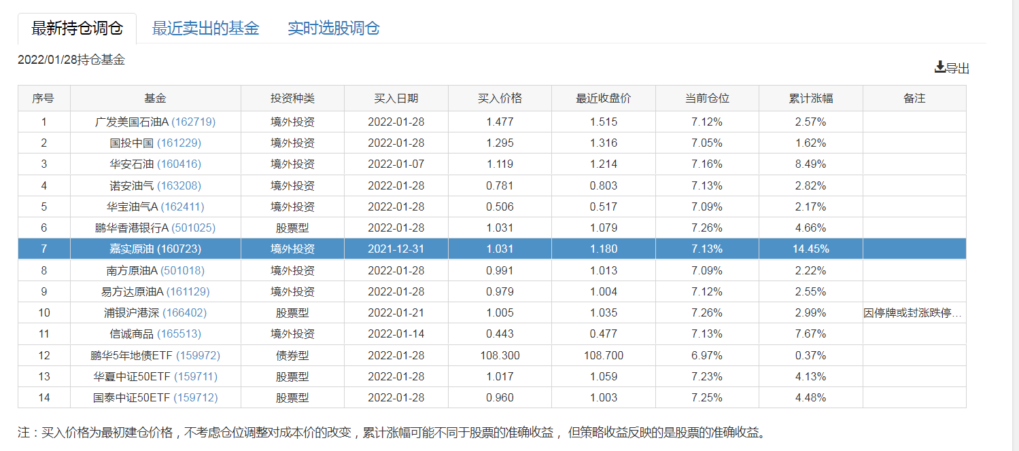
Task: Open fund link 鹏华5年地债ETF (159972)
Action: point(156,356)
